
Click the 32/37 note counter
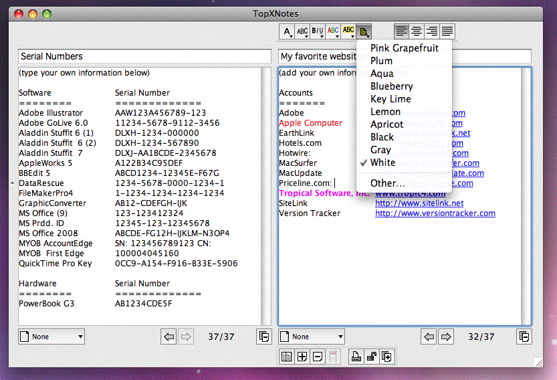tap(481, 337)
